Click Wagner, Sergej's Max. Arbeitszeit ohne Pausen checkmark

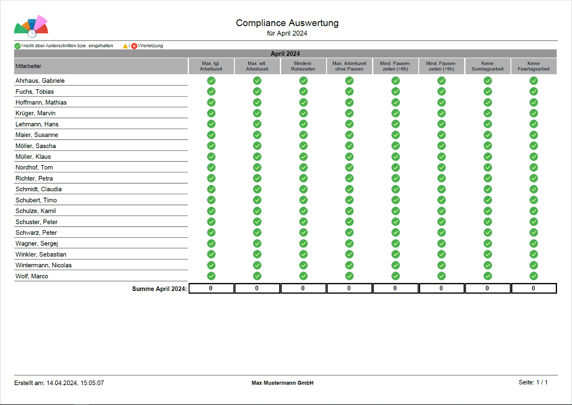(x=349, y=243)
